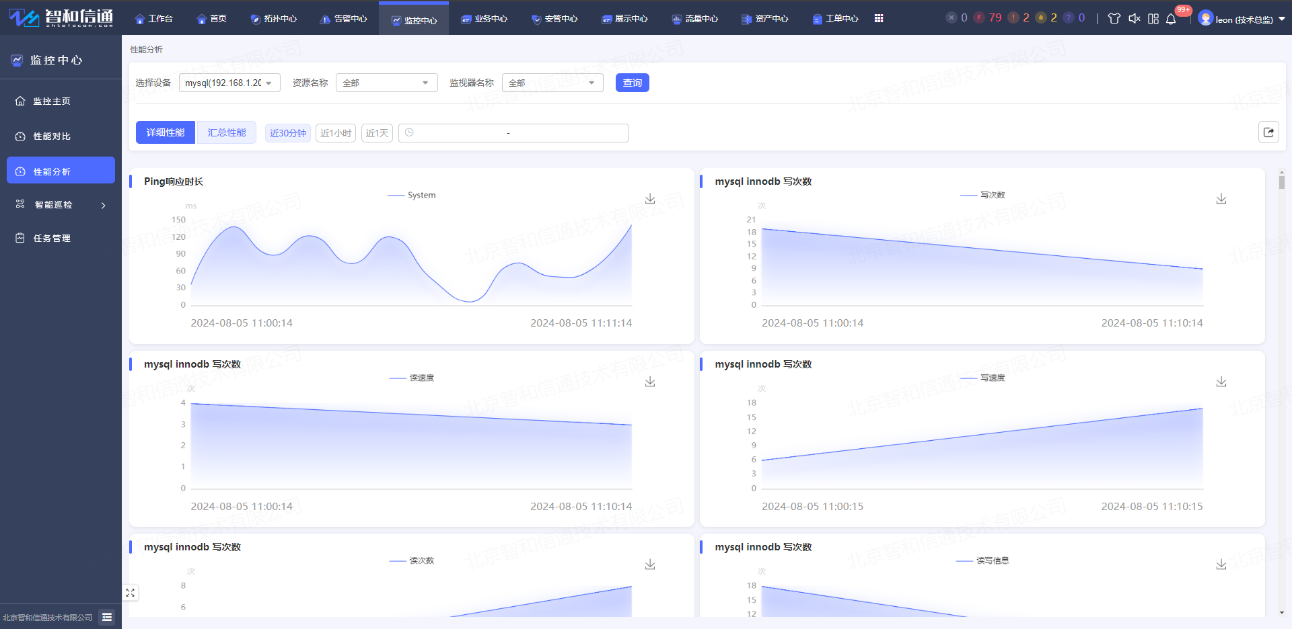Viewport: 1292px width, 629px height.
Task: Click the orange exclamation alarm icon
Action: pyautogui.click(x=1013, y=17)
